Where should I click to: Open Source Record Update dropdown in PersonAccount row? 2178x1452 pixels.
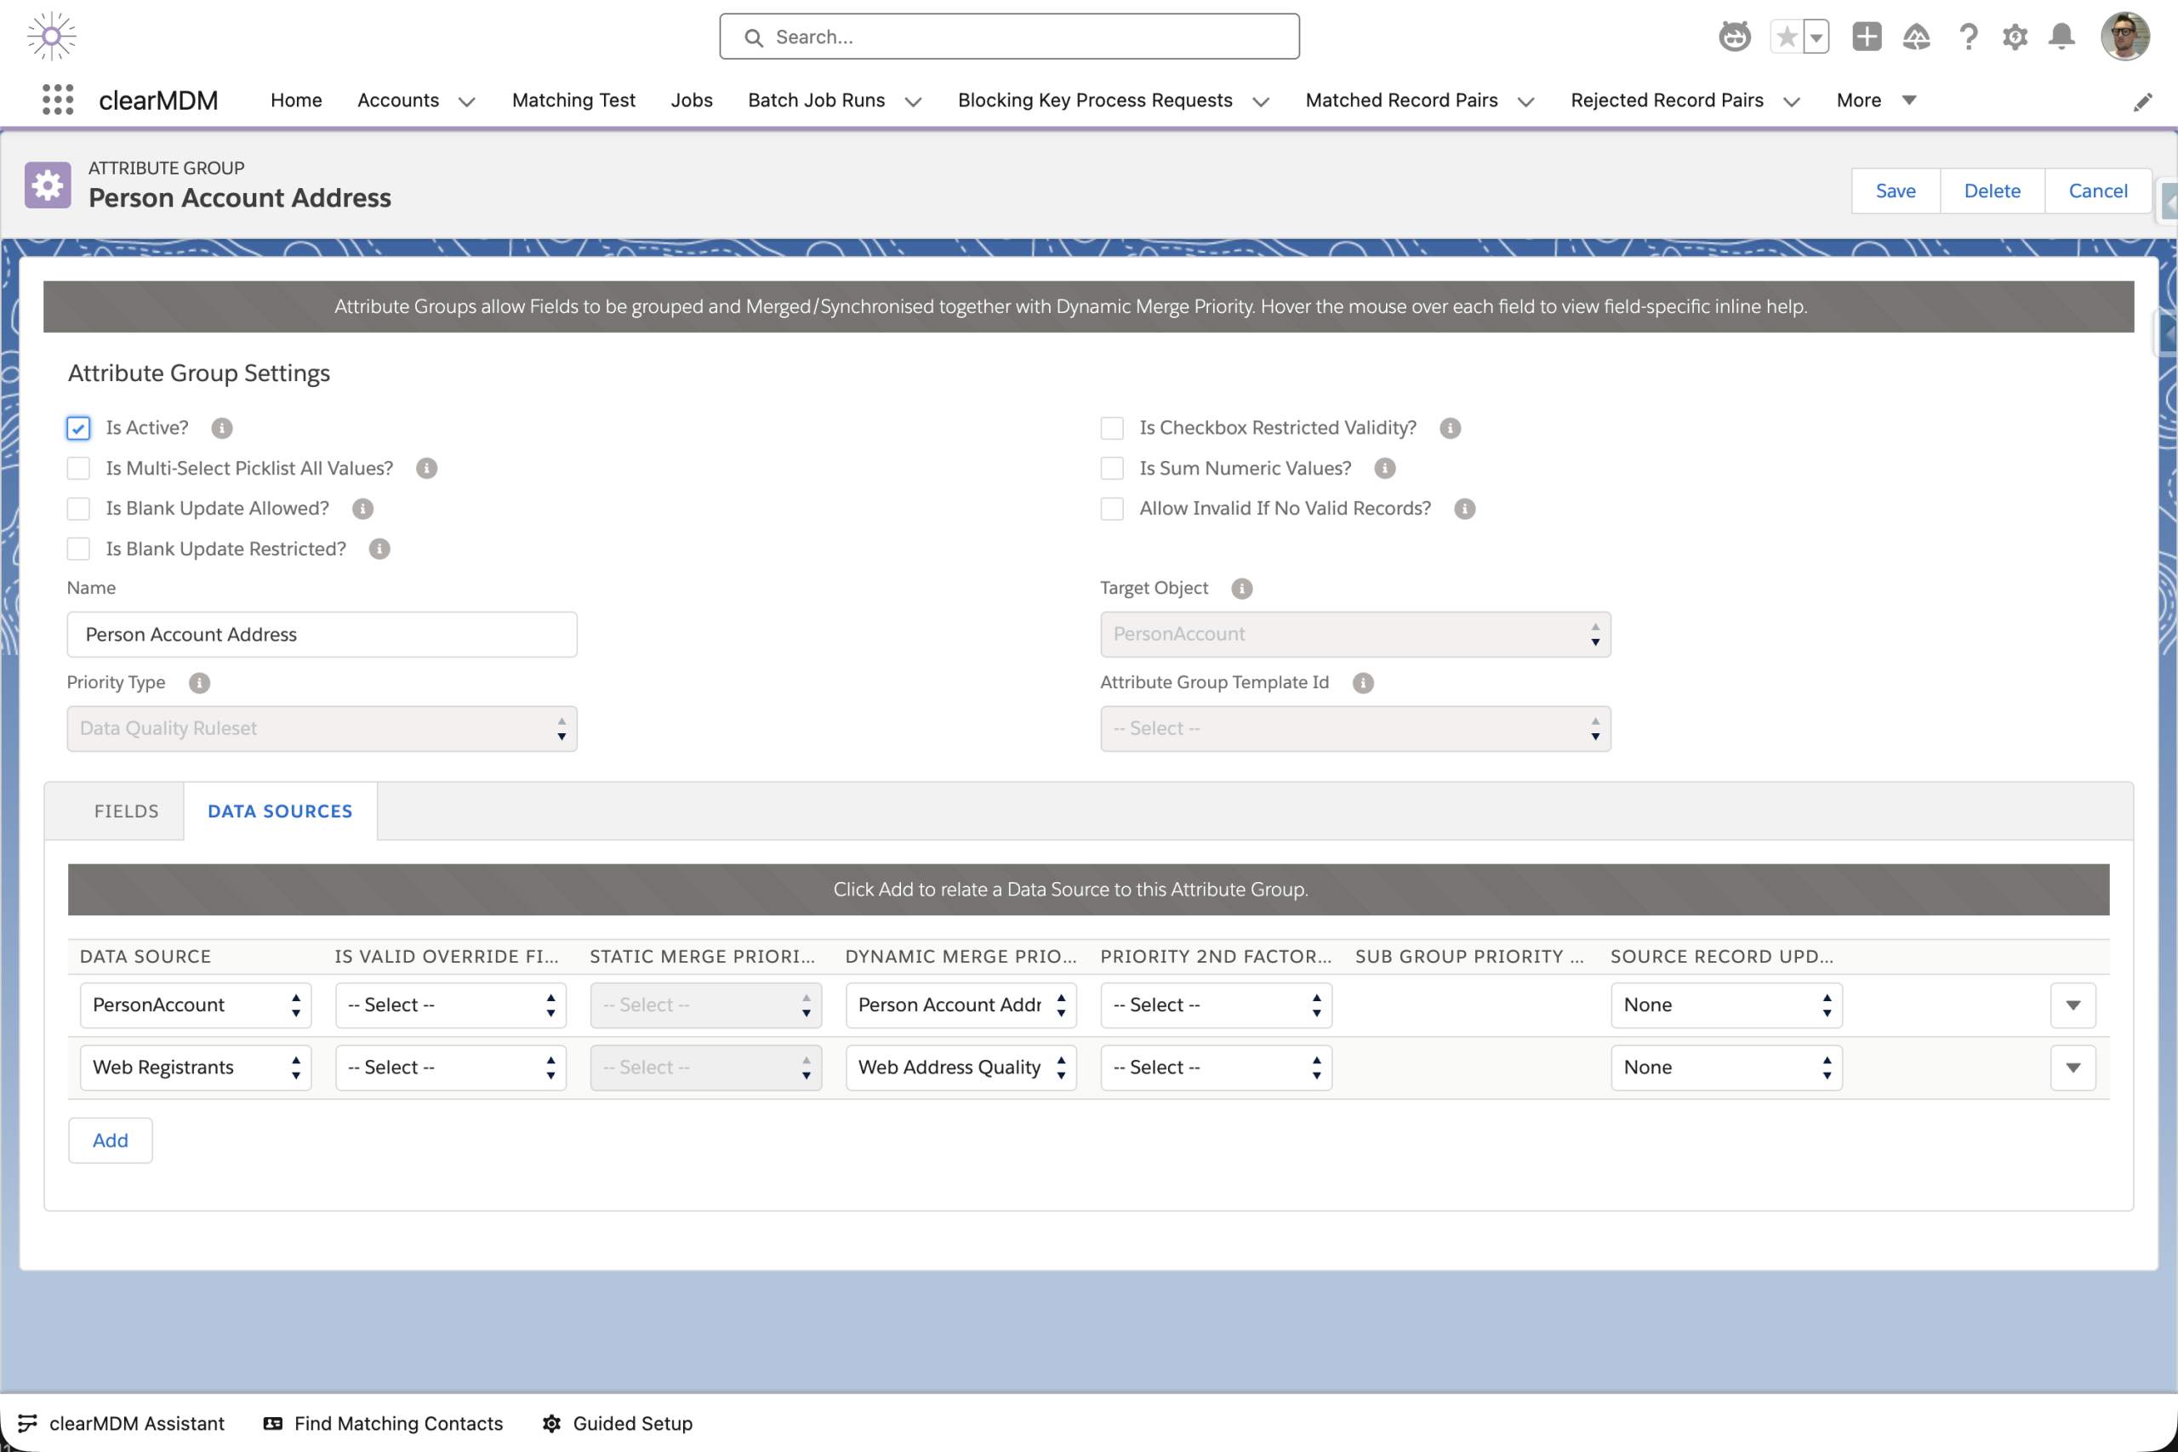tap(1726, 1005)
